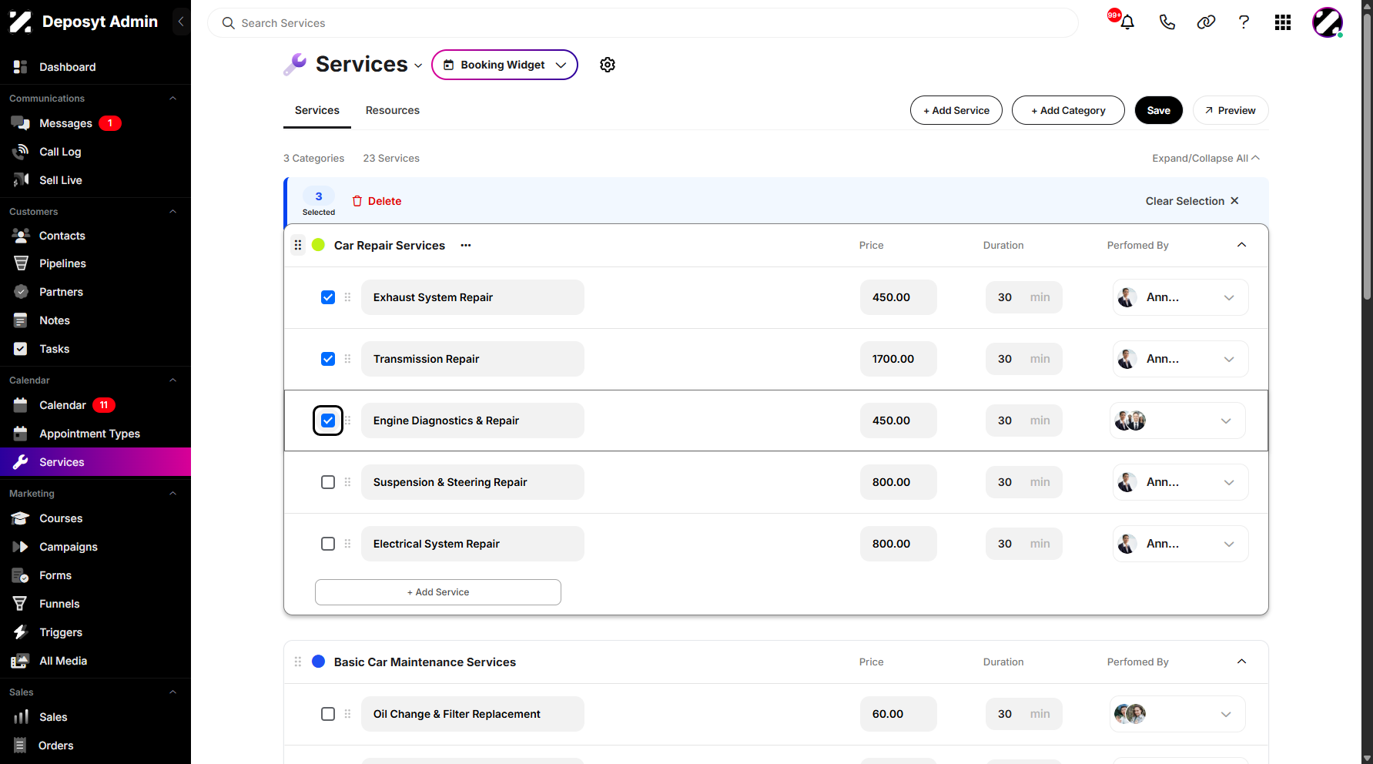Uncheck Engine Diagnostics & Repair checkbox

[328, 421]
